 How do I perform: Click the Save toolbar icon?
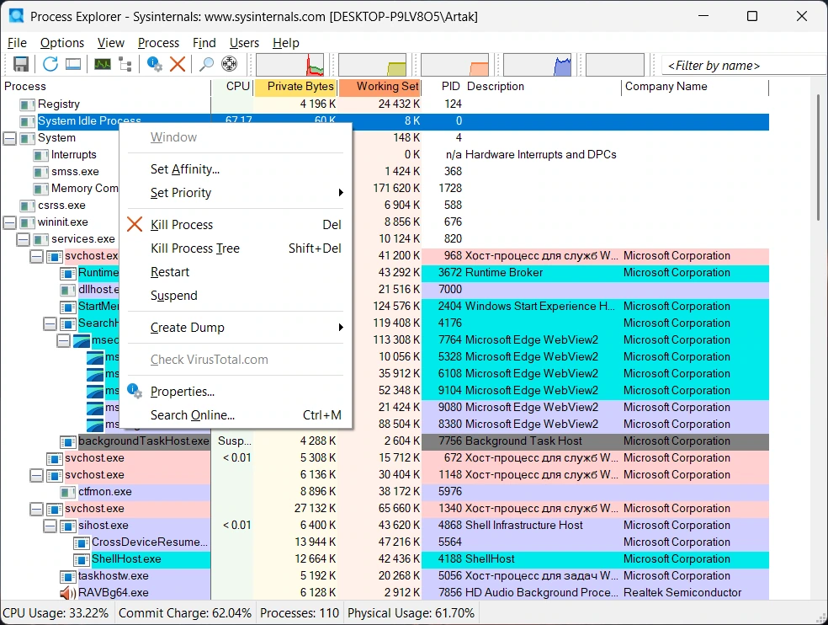(21, 64)
